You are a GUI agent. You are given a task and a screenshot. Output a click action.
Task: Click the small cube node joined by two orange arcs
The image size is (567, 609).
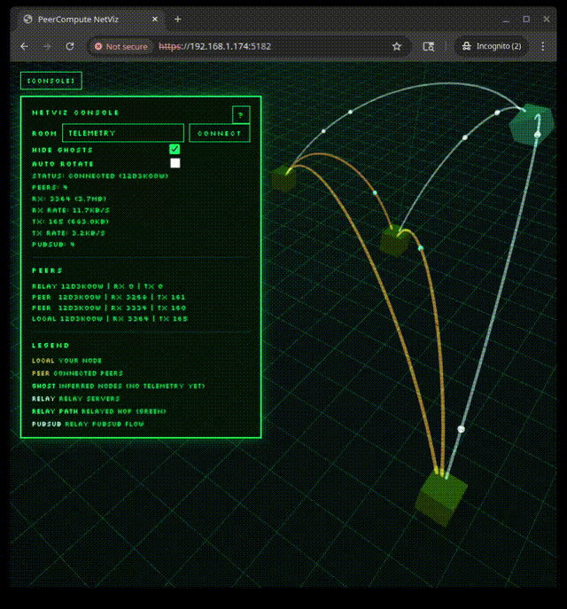click(283, 179)
